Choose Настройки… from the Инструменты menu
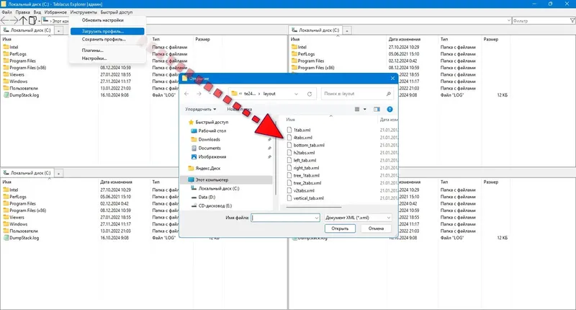576x310 pixels. [107, 58]
